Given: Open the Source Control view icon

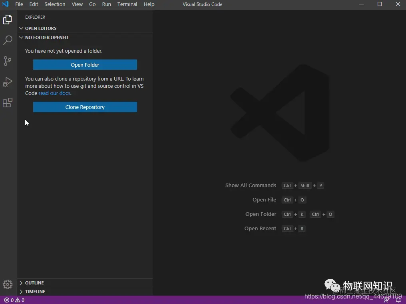Looking at the screenshot, I should [8, 61].
